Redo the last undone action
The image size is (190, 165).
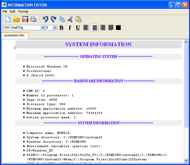click(53, 19)
